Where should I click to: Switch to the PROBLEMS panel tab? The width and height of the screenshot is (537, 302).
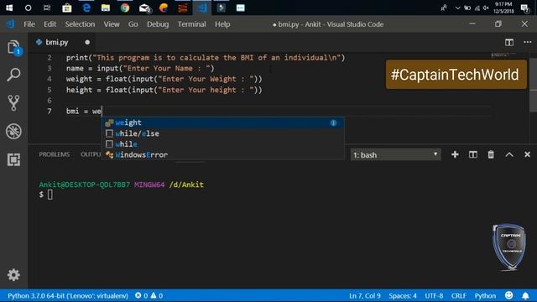click(54, 154)
